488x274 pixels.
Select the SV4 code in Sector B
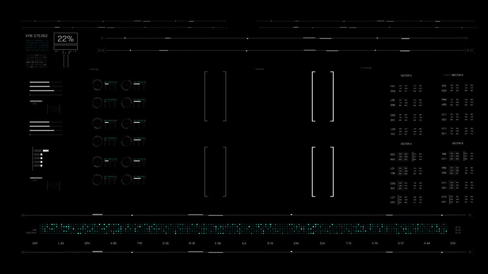(x=444, y=86)
